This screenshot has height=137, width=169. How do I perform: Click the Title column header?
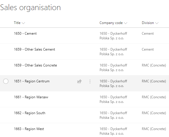point(17,23)
